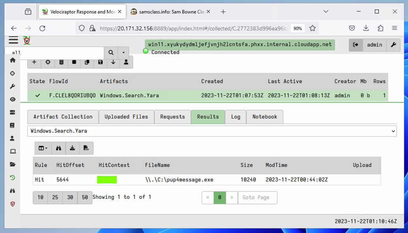Open Host Information laptop sidebar icon
The image size is (408, 233).
pos(13,151)
